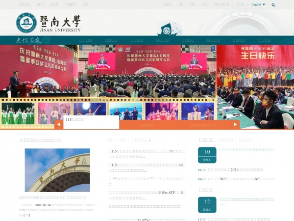Go to previous slide with left arrow
Image resolution: width=294 pixels, height=221 pixels.
pos(59,125)
